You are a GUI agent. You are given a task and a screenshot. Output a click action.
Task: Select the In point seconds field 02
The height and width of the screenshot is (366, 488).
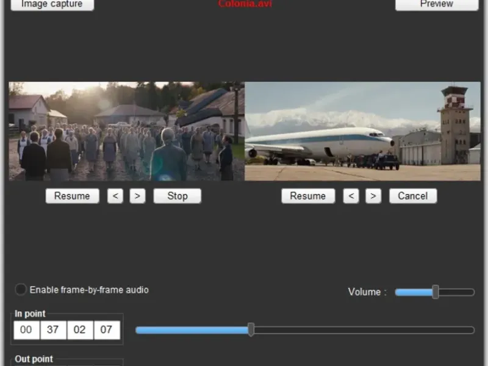[80, 330]
